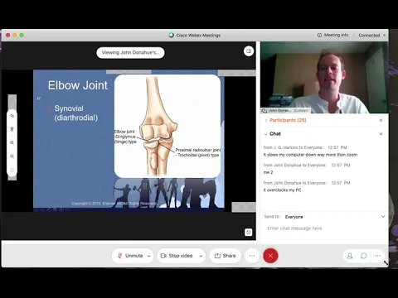The image size is (398, 298).
Task: Click the Share content button
Action: 225,256
